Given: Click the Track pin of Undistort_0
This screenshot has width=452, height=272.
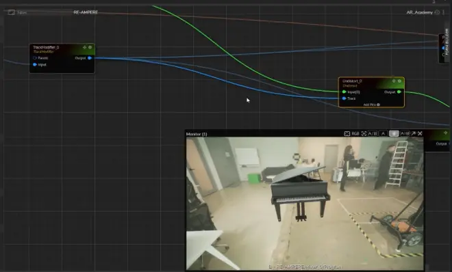Looking at the screenshot, I should pyautogui.click(x=344, y=98).
